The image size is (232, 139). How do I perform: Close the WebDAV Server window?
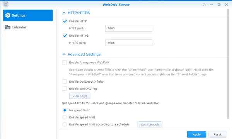coord(226,5)
